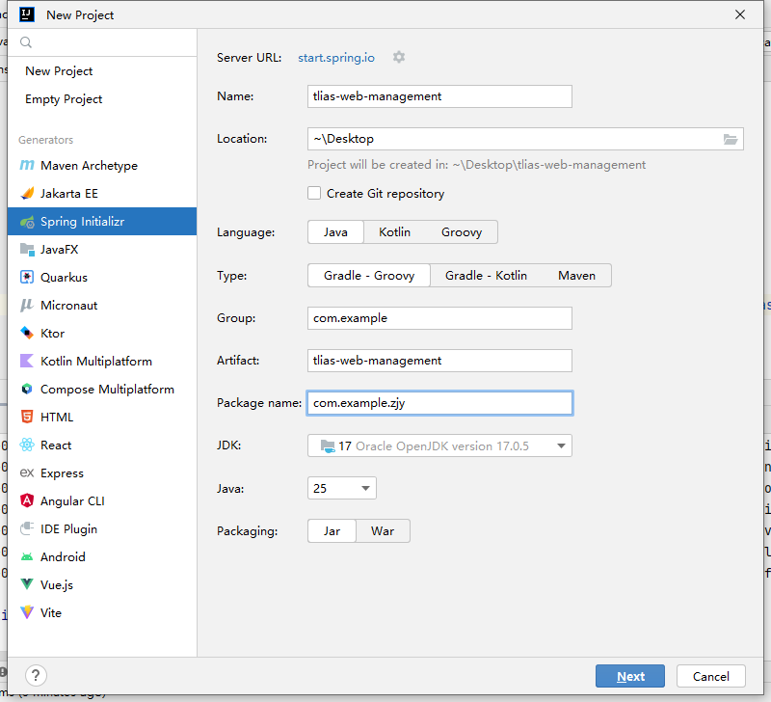Viewport: 771px width, 702px height.
Task: Select Empty Project in the sidebar
Action: 64,99
